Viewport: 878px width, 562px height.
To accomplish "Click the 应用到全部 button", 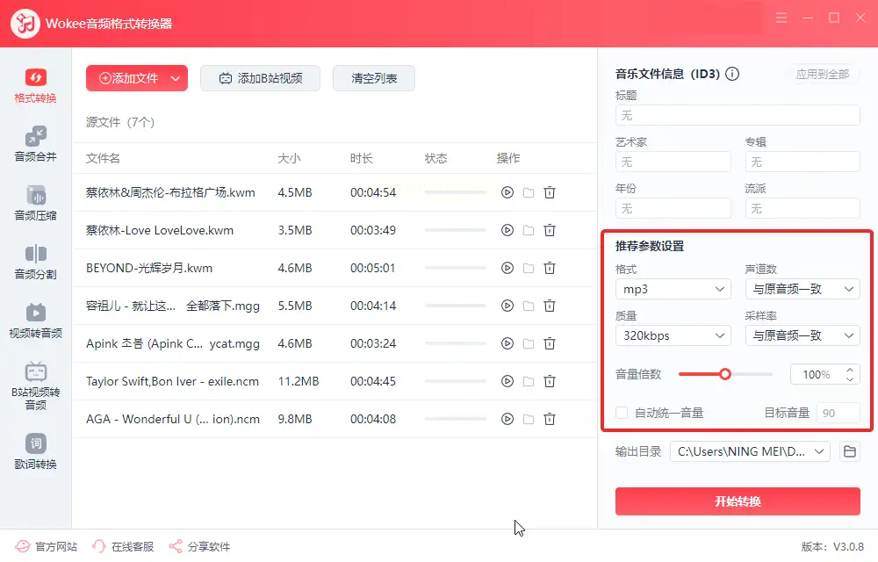I will 823,74.
